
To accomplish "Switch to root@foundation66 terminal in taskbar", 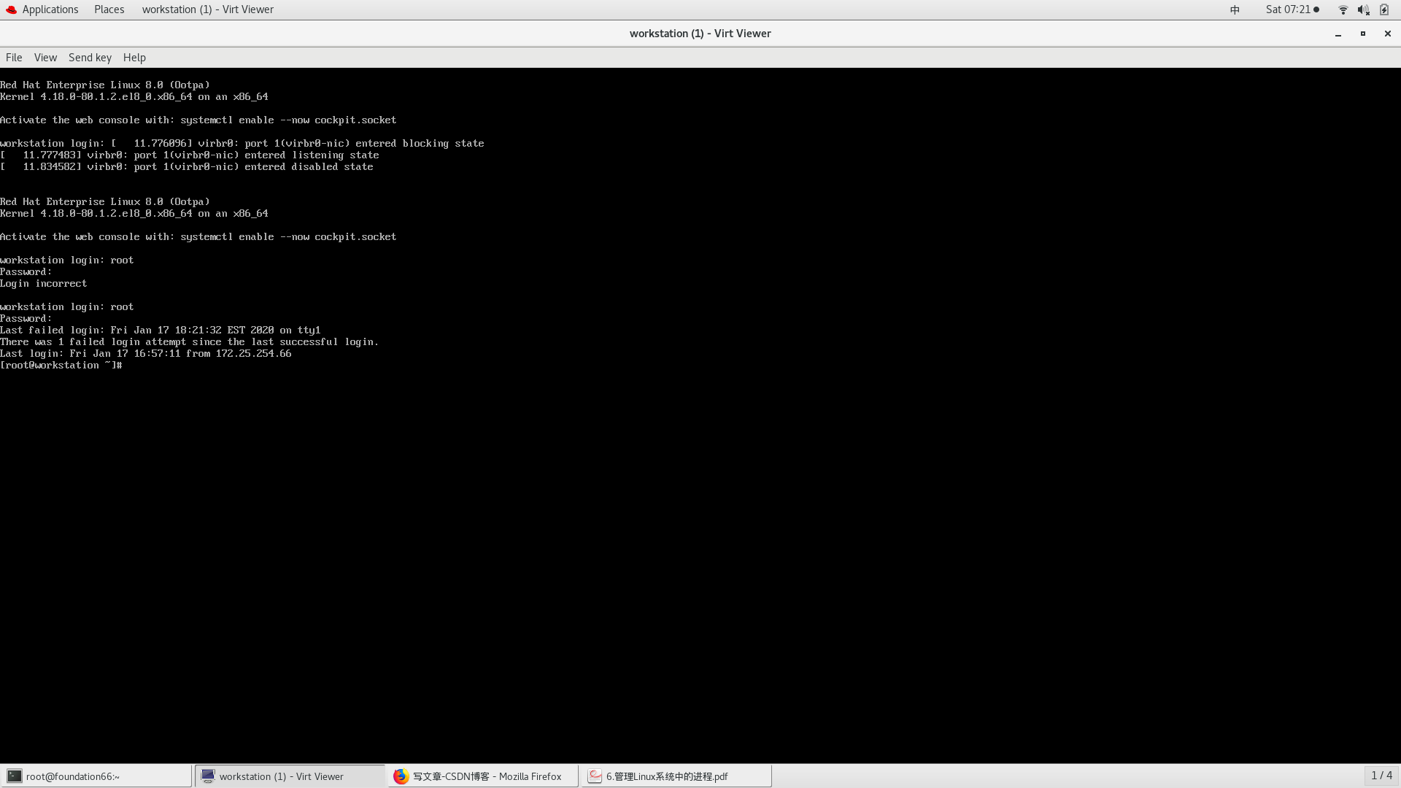I will tap(96, 776).
